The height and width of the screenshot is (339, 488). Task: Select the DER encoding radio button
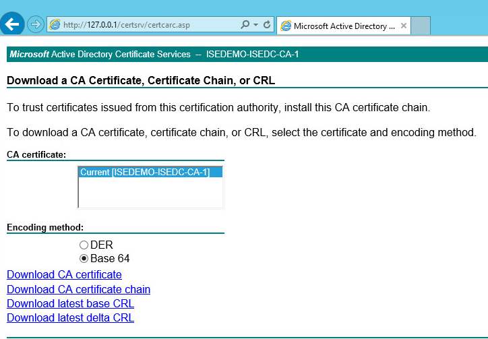coord(84,245)
